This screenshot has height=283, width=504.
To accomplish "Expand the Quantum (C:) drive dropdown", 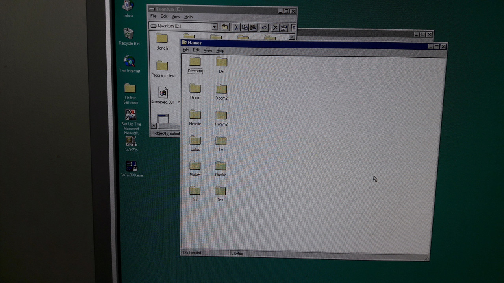I will click(x=214, y=27).
